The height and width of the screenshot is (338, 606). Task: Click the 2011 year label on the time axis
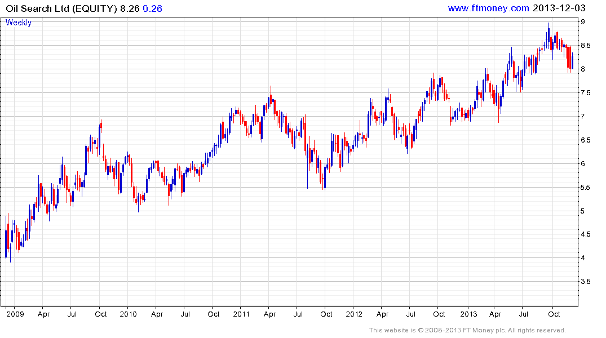coord(241,314)
